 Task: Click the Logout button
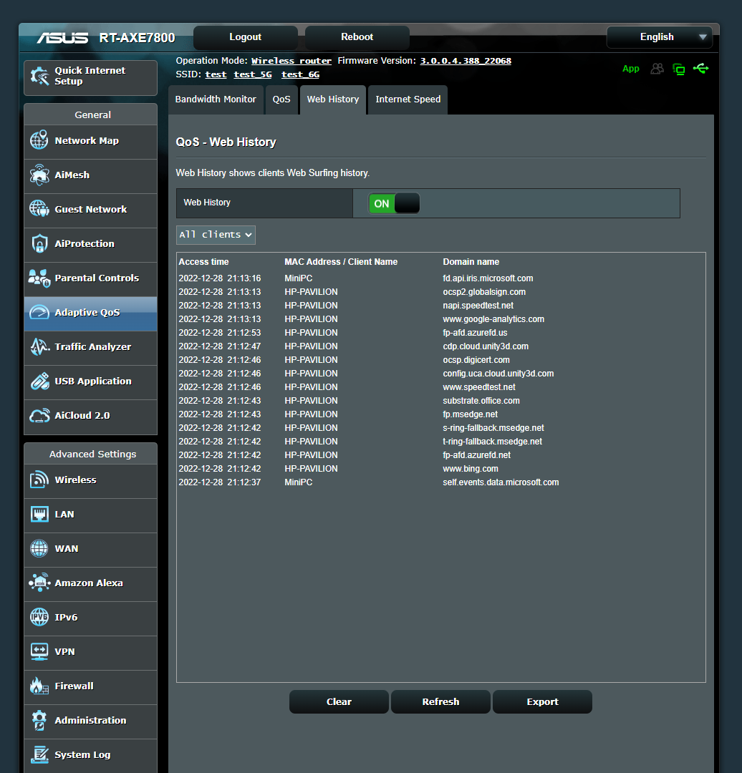[245, 37]
